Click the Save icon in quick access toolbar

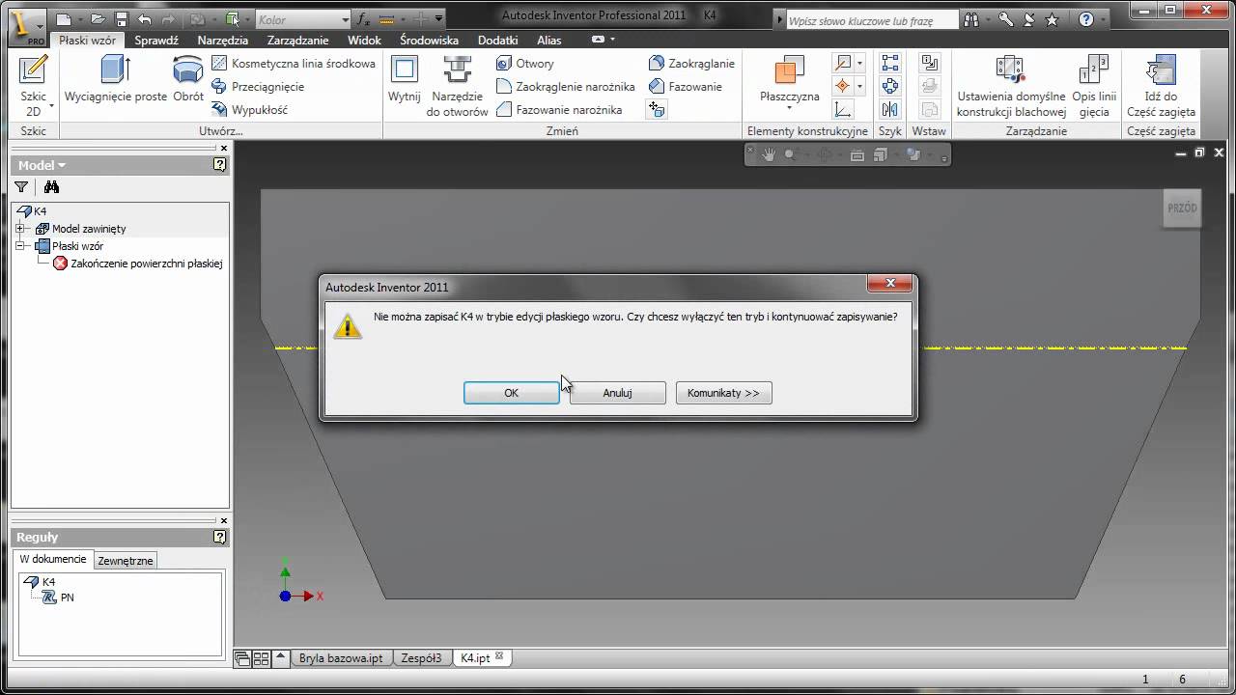[x=122, y=18]
